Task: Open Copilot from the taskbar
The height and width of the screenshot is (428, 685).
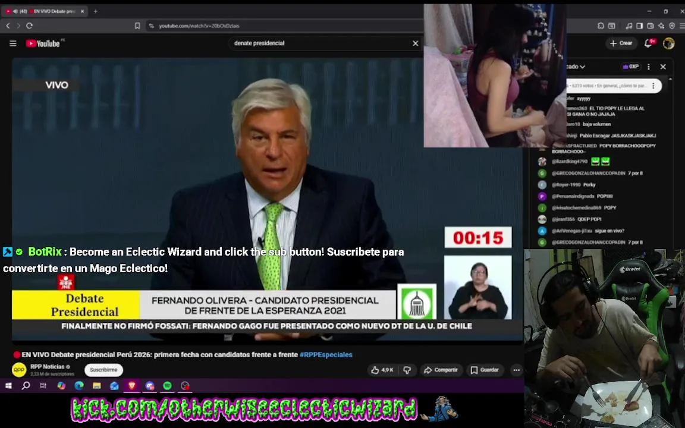Action: pos(61,386)
